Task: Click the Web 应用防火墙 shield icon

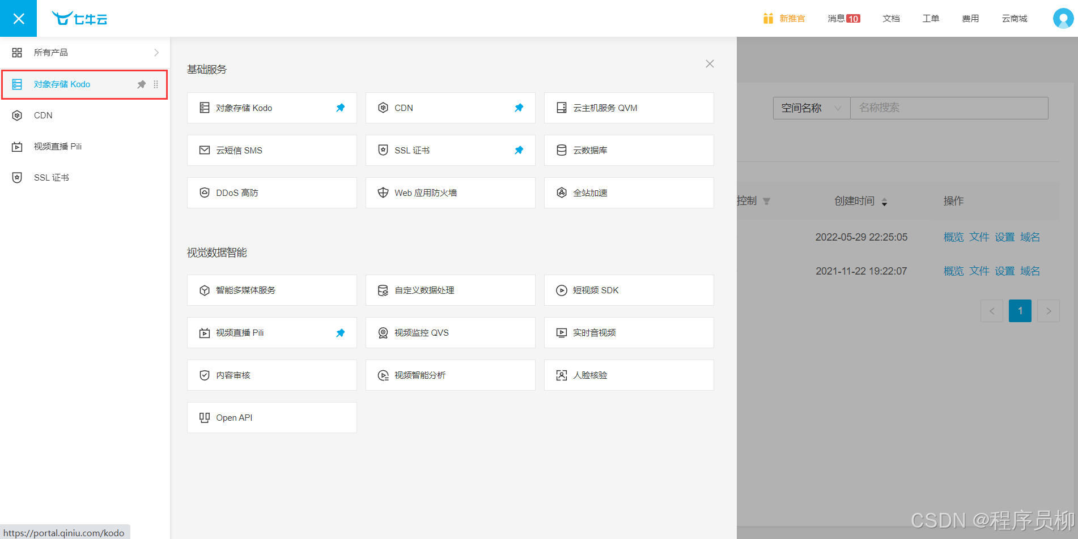Action: click(383, 192)
